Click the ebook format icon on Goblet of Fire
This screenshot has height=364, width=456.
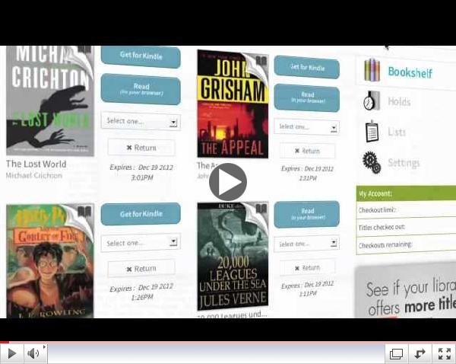point(84,211)
